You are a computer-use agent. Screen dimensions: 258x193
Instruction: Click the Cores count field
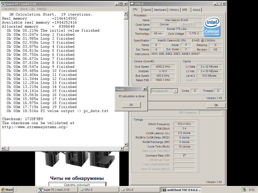coord(195,91)
